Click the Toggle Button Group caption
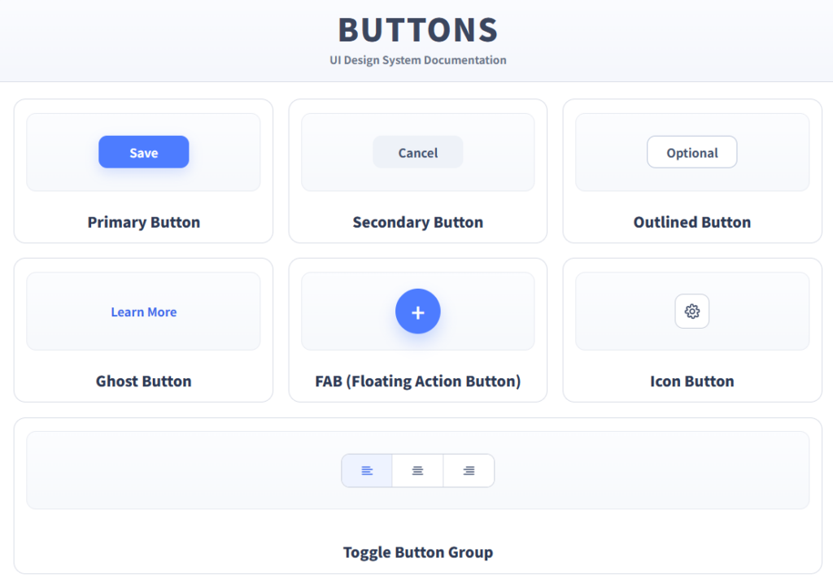 (417, 552)
